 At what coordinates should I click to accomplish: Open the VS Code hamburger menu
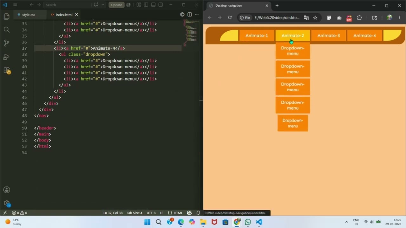point(15,5)
